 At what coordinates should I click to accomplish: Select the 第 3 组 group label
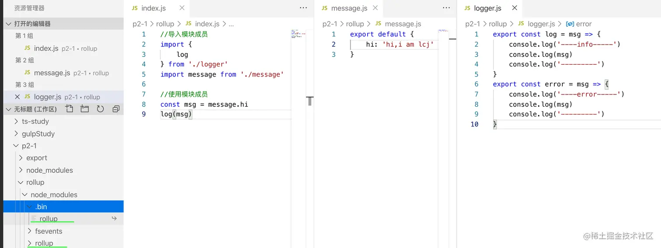[24, 85]
